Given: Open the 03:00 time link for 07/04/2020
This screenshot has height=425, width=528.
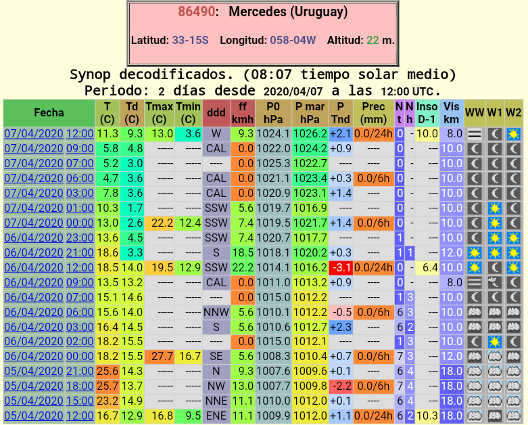Looking at the screenshot, I should coord(80,193).
